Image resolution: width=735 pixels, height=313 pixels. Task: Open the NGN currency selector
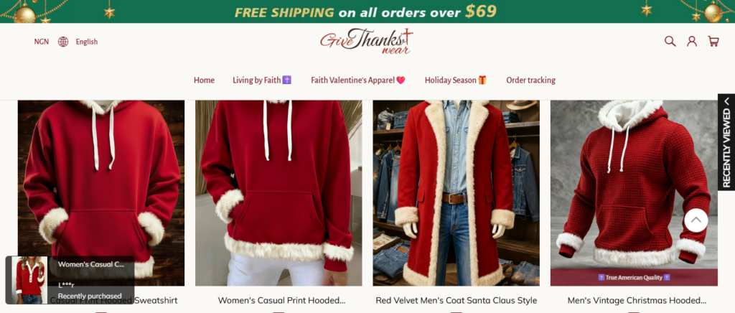coord(41,42)
